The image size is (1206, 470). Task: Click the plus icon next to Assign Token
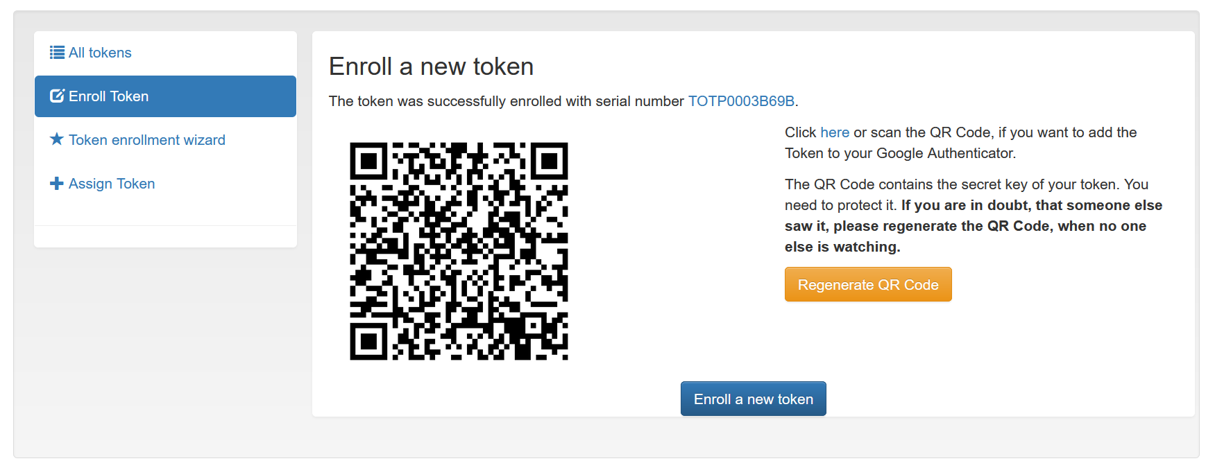[56, 183]
